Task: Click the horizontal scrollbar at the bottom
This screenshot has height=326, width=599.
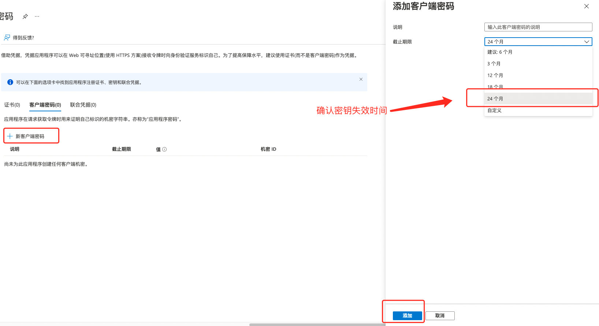Action: tap(317, 325)
